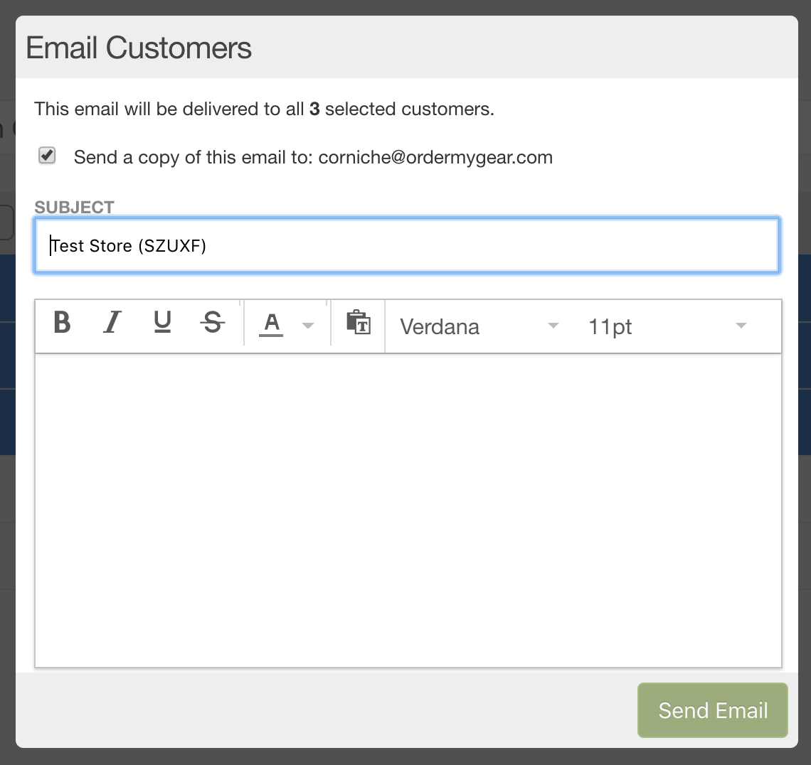
Task: Uncheck the send a copy checkbox
Action: [47, 155]
